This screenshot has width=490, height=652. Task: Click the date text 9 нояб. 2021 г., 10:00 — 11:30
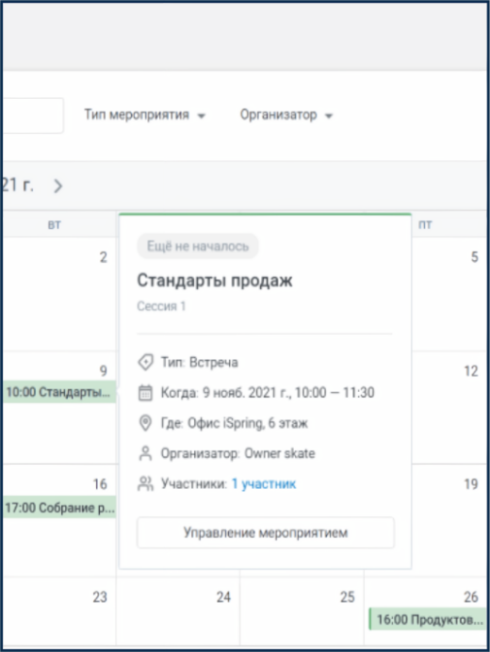(x=288, y=393)
